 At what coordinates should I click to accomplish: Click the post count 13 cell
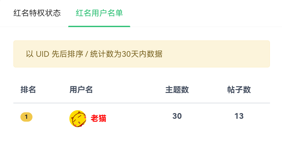pyautogui.click(x=239, y=116)
